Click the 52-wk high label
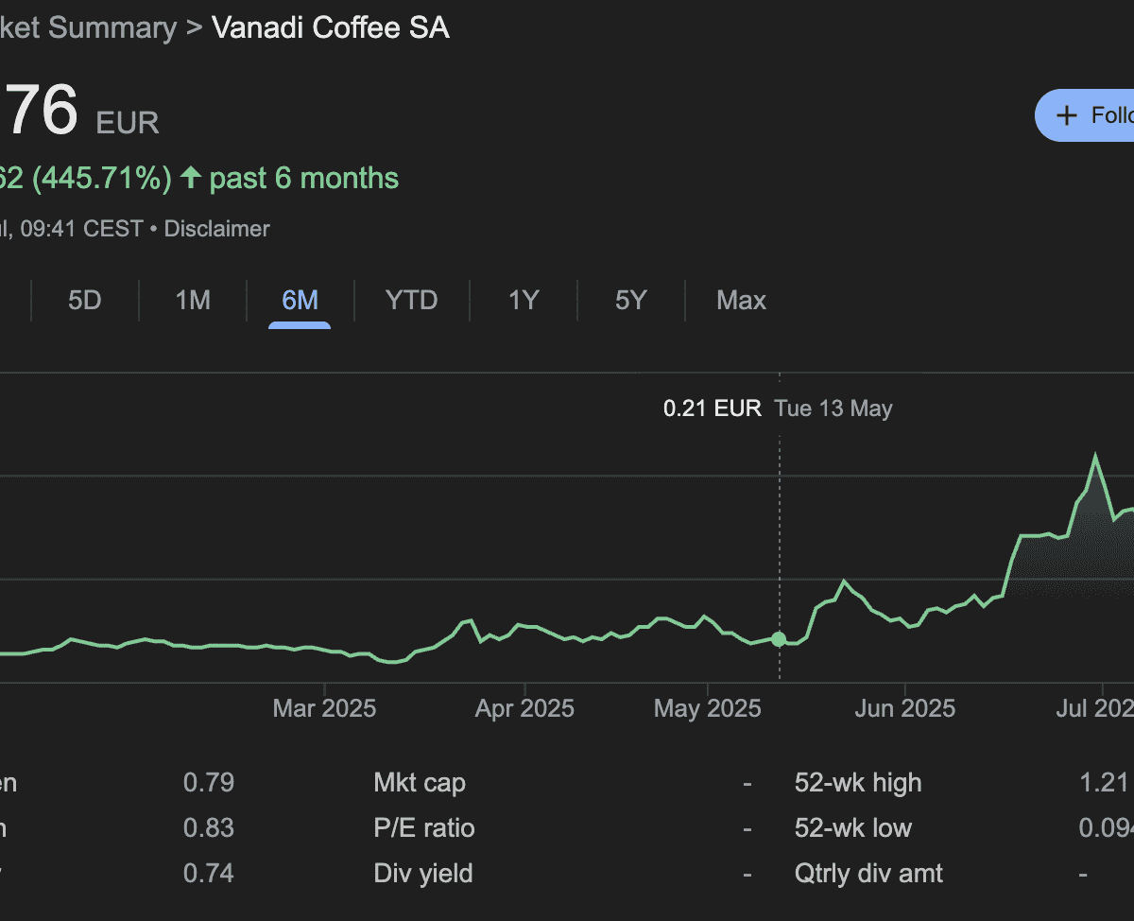 (858, 783)
